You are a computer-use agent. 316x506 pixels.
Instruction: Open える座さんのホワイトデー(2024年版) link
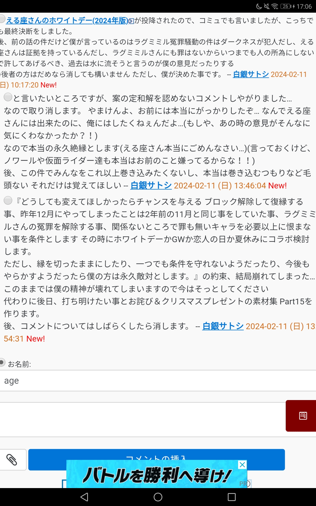tap(67, 21)
